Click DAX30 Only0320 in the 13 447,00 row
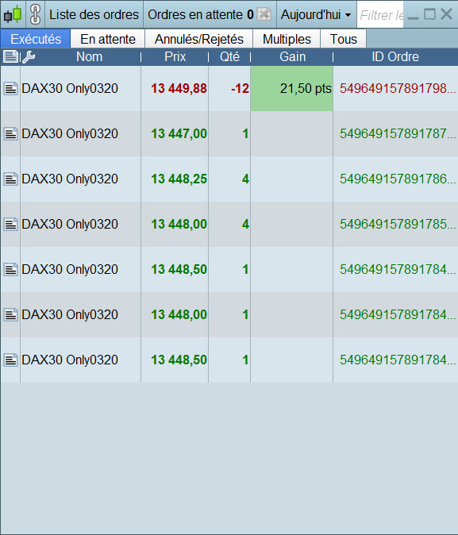Viewport: 458px width, 535px height. point(70,133)
